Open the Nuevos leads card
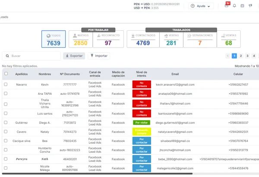259x177 pixels. coord(81,39)
